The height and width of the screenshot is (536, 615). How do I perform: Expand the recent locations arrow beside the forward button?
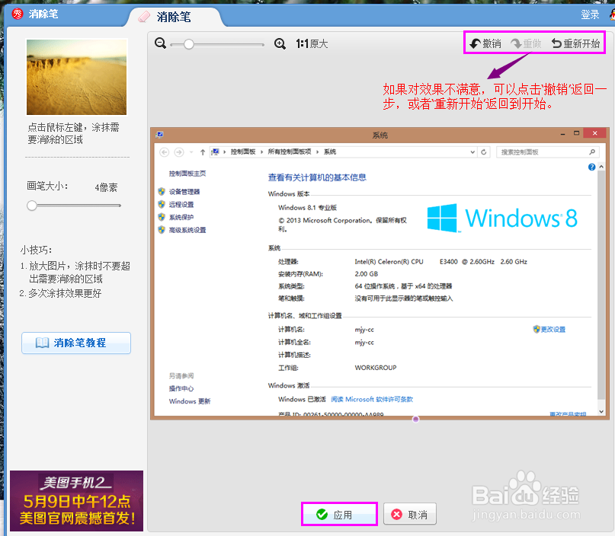pos(191,152)
